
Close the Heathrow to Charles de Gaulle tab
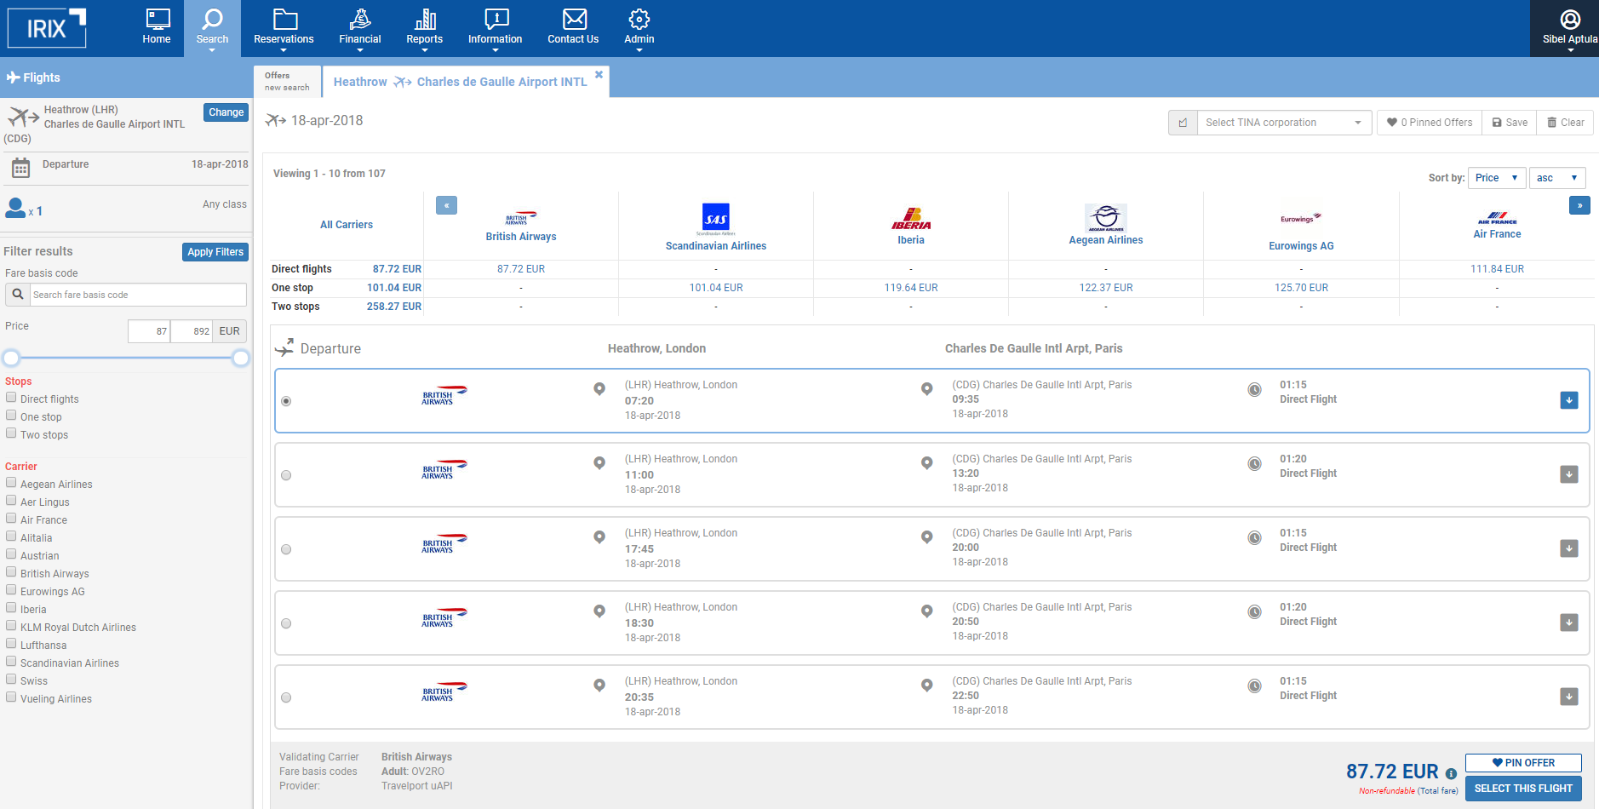point(599,75)
